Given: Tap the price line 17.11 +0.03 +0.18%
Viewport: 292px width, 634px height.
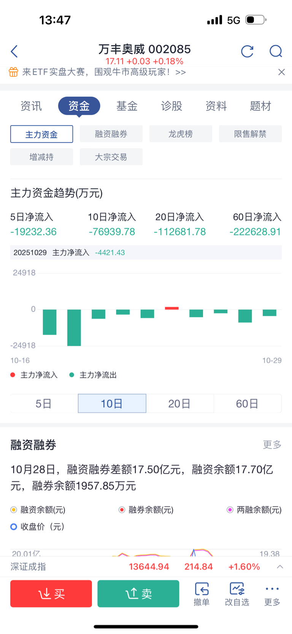Looking at the screenshot, I should coord(144,61).
